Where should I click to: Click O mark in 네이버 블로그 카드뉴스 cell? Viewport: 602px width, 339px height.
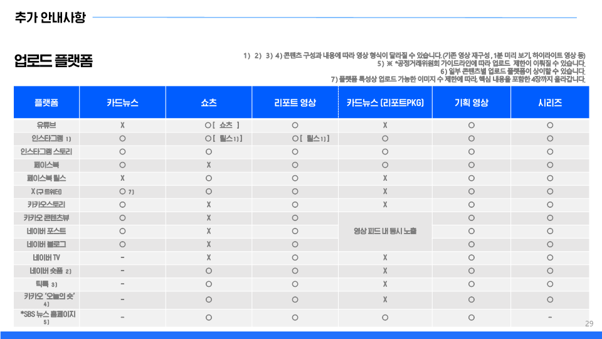click(x=122, y=244)
